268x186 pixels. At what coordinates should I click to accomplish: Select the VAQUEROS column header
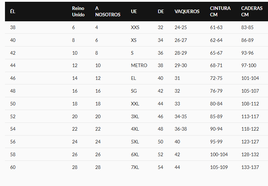pyautogui.click(x=187, y=11)
